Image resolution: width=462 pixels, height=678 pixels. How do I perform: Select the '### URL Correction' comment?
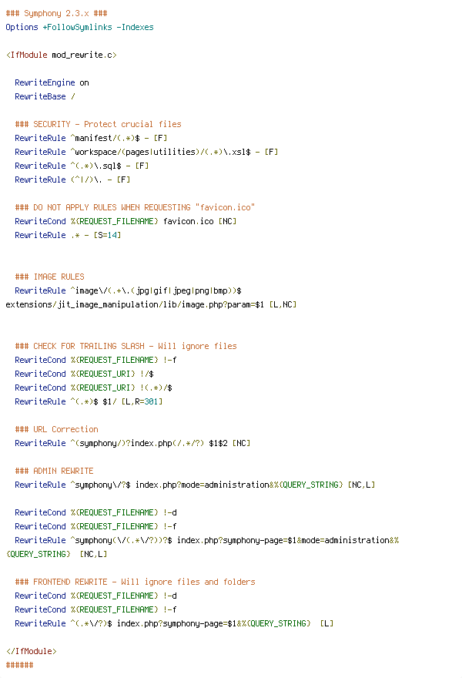click(57, 429)
